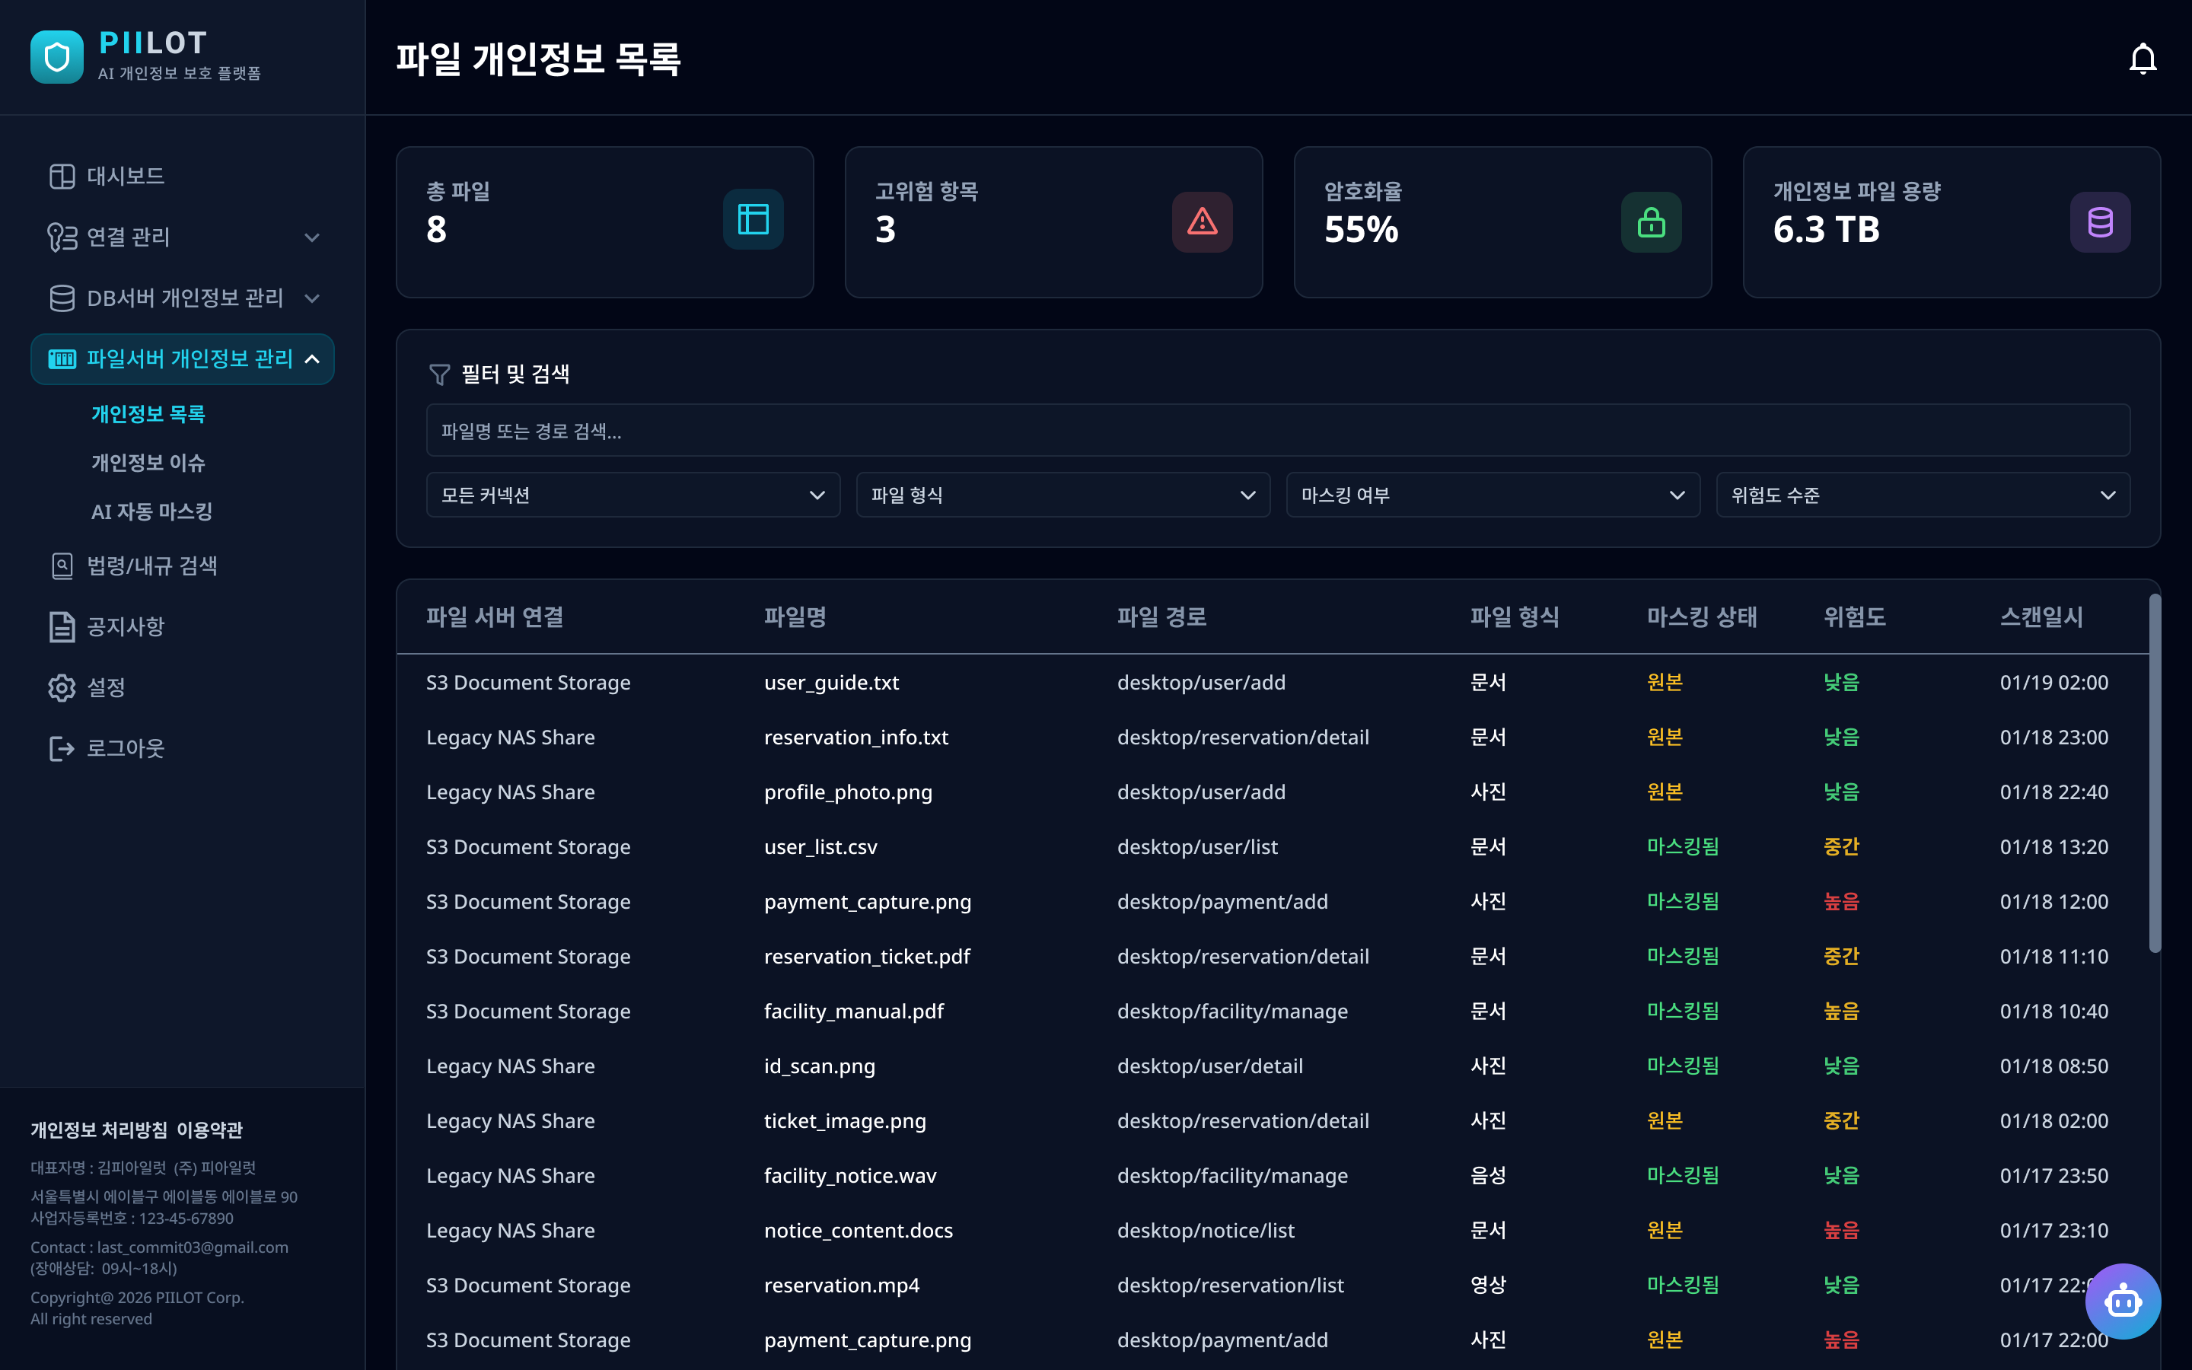
Task: Click the document icon beside 공지사항
Action: [x=62, y=627]
